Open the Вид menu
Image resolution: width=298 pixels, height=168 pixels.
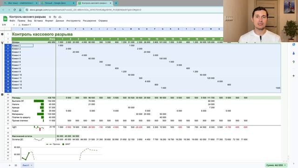pyautogui.click(x=30, y=21)
